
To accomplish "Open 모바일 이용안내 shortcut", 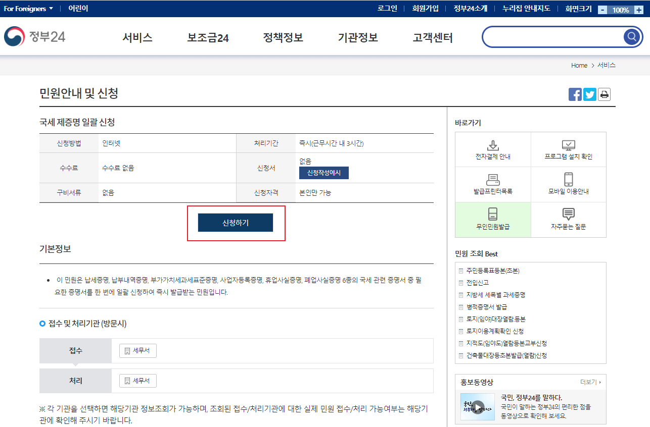I will pyautogui.click(x=569, y=185).
